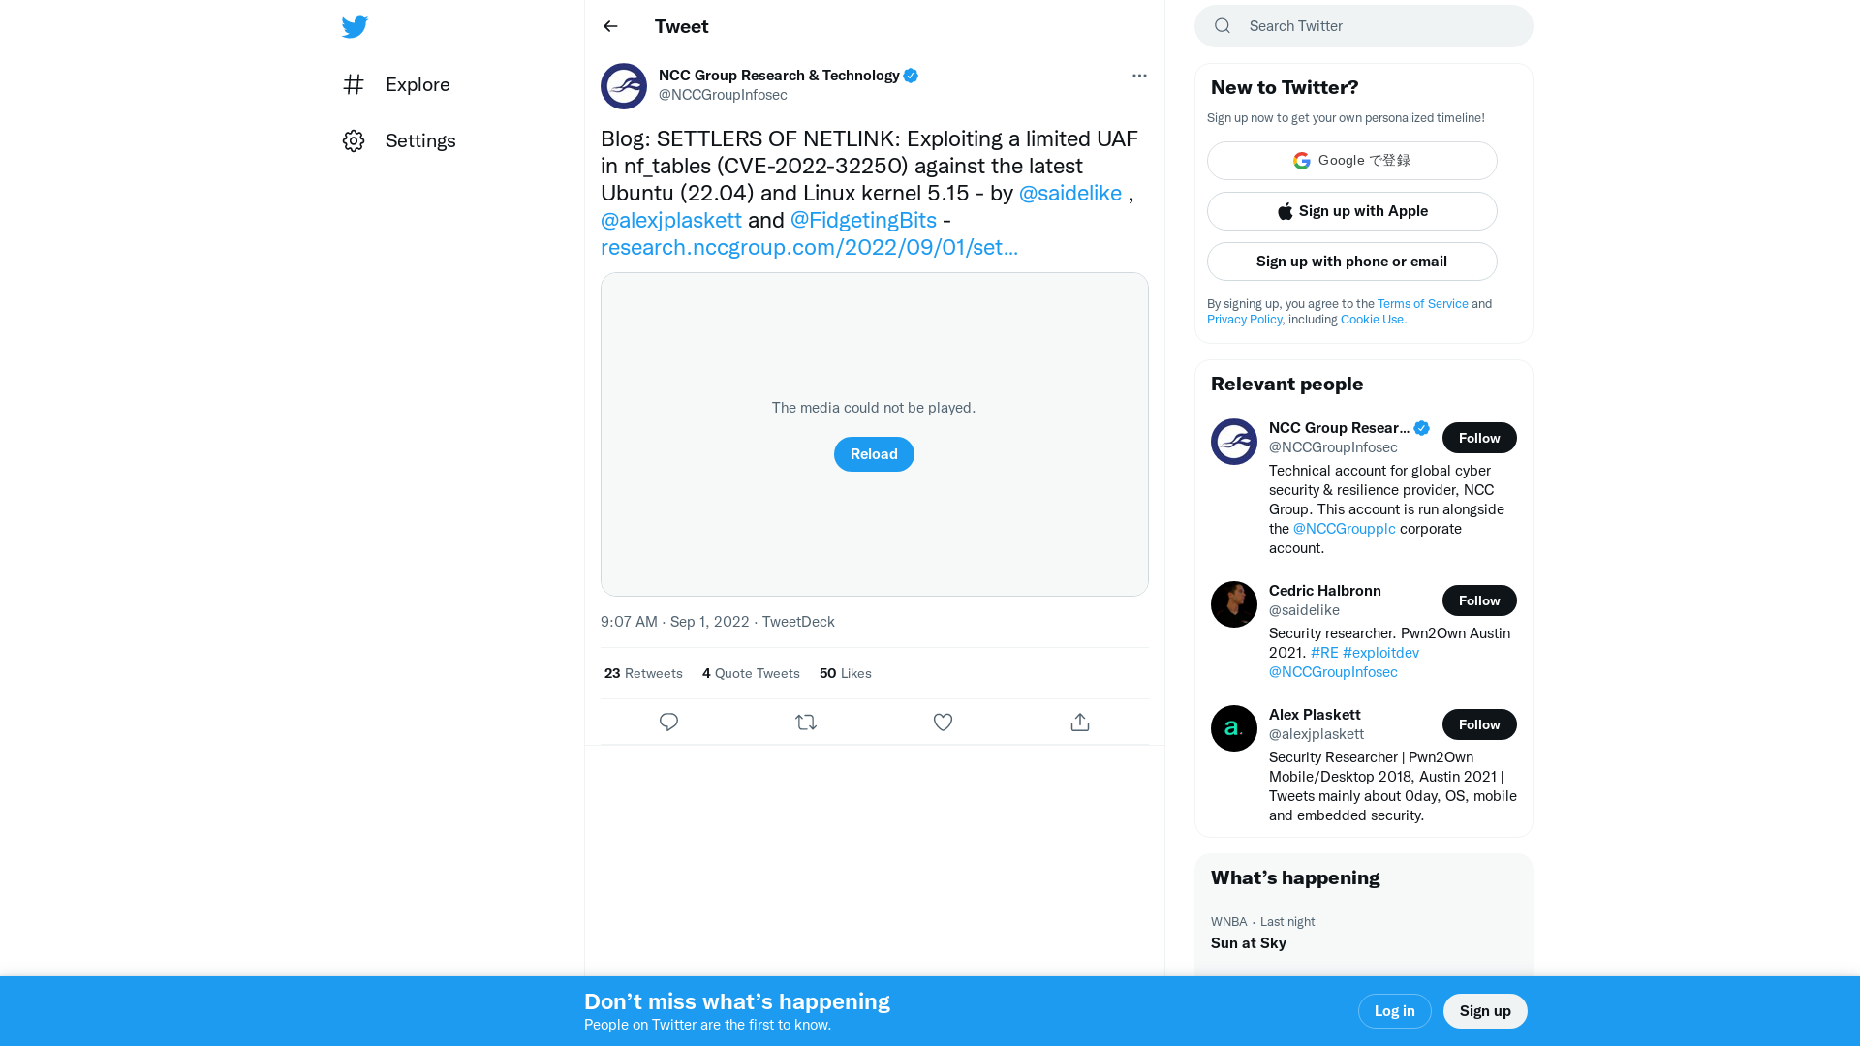Image resolution: width=1860 pixels, height=1046 pixels.
Task: Like the tweet with heart icon
Action: [943, 723]
